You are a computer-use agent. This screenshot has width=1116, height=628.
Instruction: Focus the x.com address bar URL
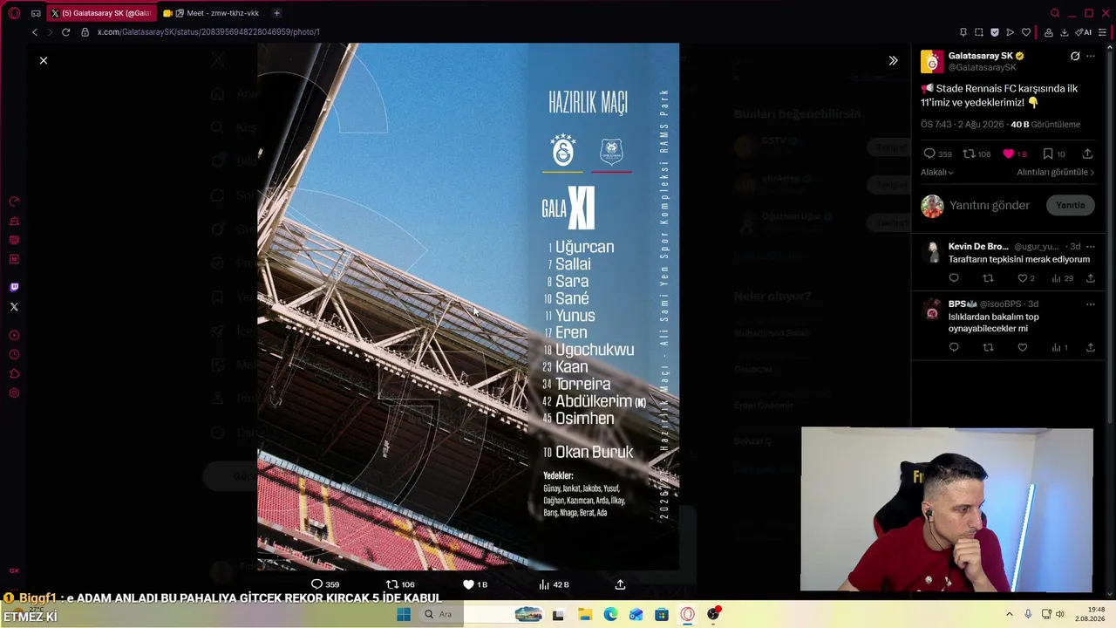click(x=208, y=32)
